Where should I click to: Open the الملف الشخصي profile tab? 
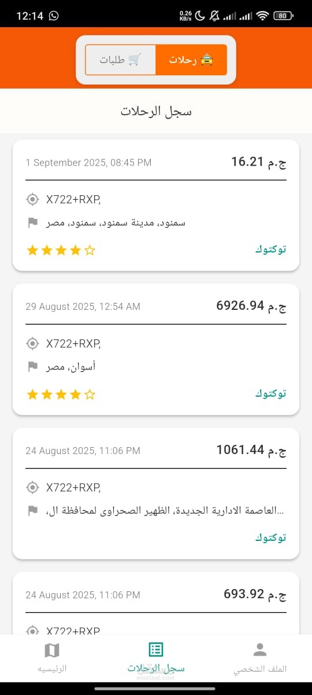(260, 657)
